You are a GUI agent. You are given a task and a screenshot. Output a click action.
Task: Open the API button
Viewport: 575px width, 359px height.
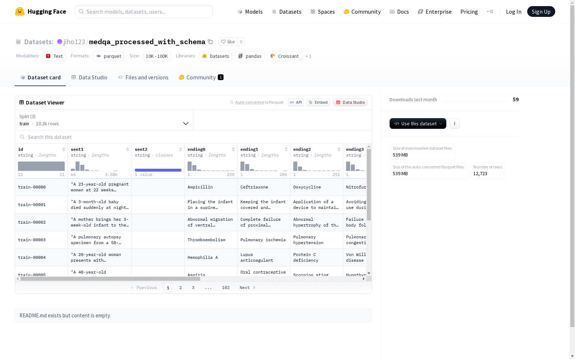[296, 102]
